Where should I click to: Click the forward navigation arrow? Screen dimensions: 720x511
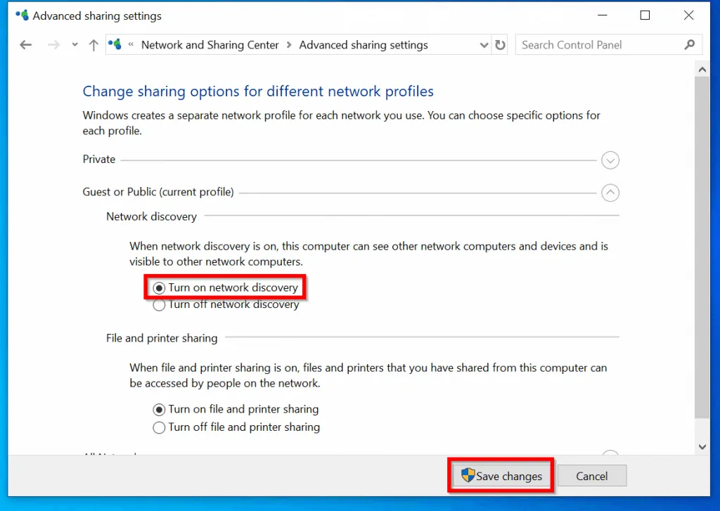click(x=53, y=44)
